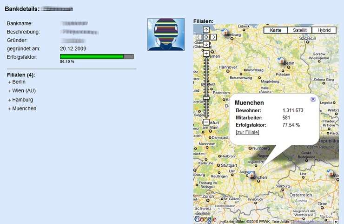
Task: Click the Salzburg city label on map
Action: (283, 186)
